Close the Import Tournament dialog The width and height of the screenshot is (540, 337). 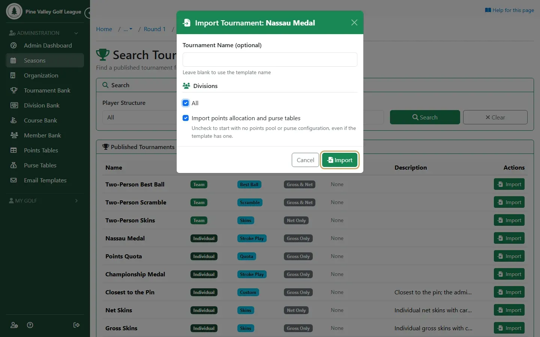coord(354,22)
